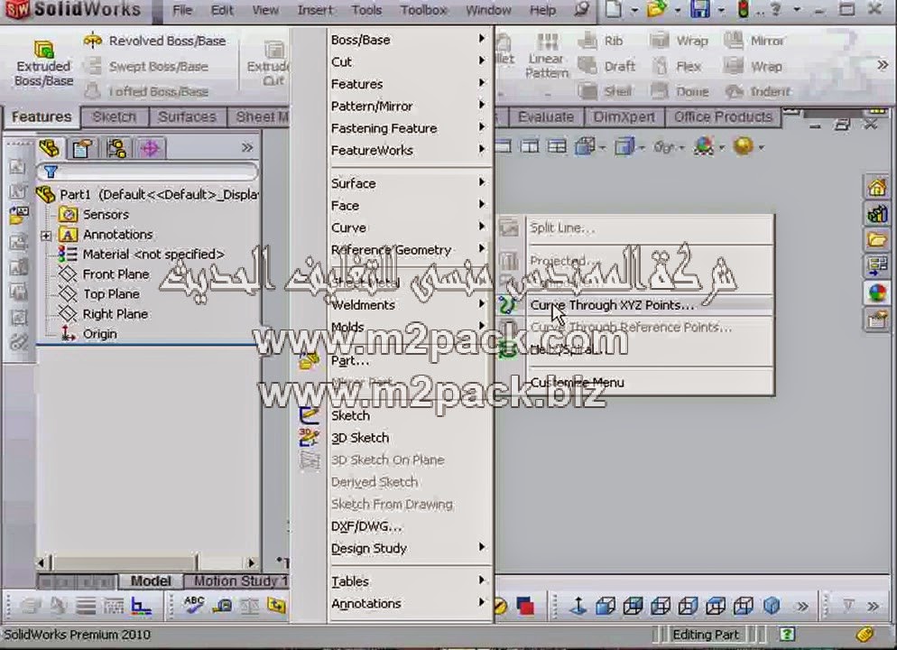Click the Linear Pattern tool
This screenshot has height=650, width=897.
pos(547,55)
